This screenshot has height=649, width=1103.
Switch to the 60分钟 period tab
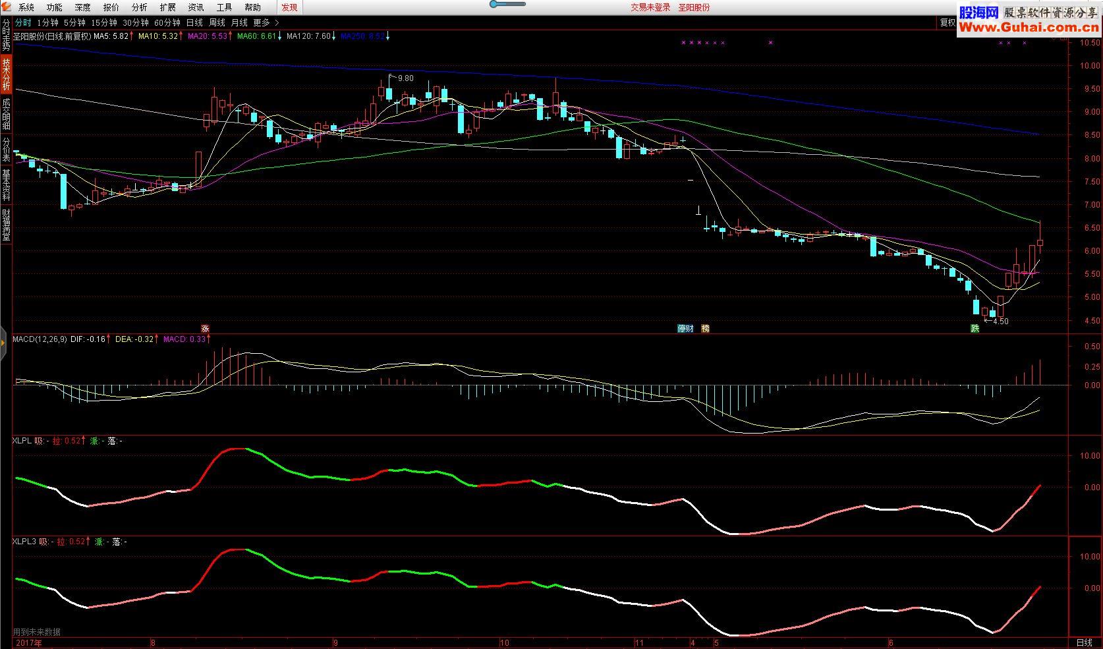click(x=167, y=22)
